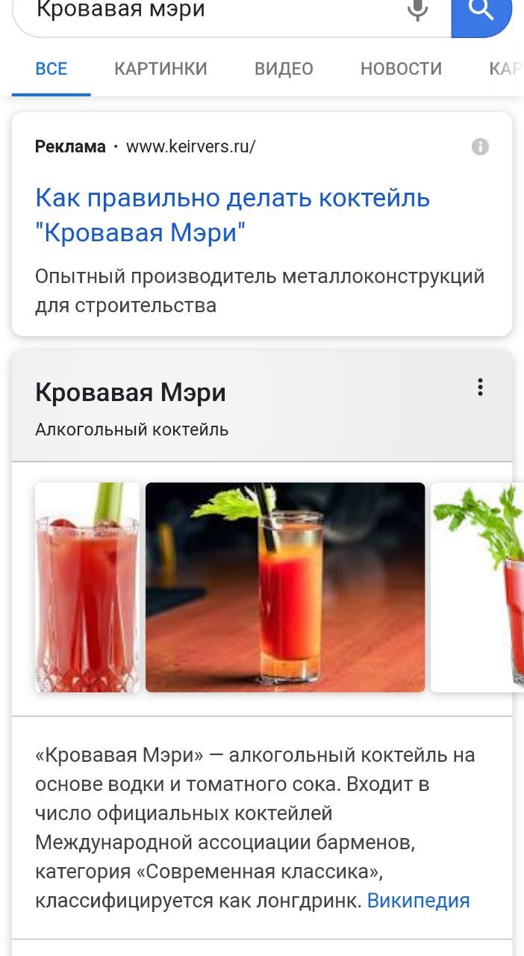Click the www.keirvers.ru ad URL
The image size is (524, 956).
point(191,146)
